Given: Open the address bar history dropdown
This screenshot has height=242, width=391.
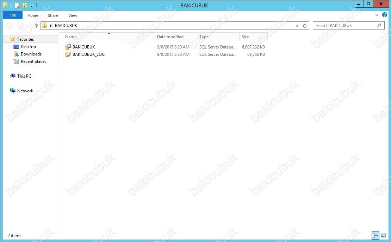Looking at the screenshot, I should coord(297,26).
